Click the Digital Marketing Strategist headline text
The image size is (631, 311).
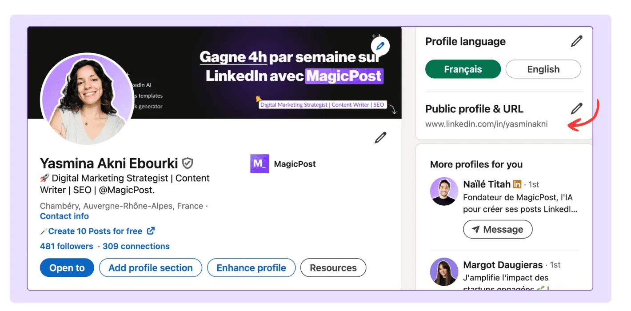pos(125,184)
